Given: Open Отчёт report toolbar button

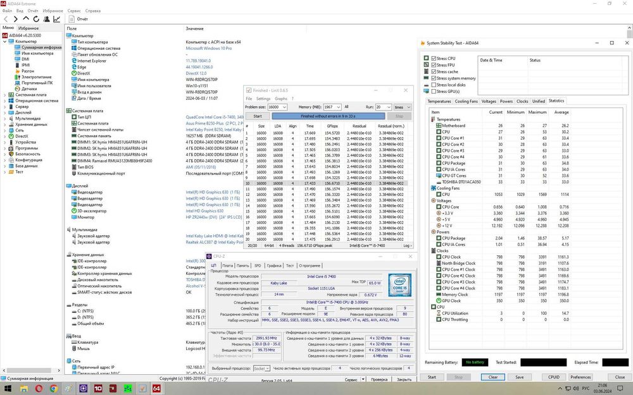Looking at the screenshot, I should coord(78,19).
